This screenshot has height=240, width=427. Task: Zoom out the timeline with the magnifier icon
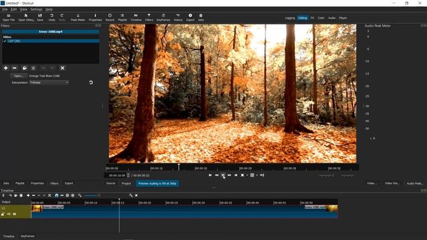[79, 195]
